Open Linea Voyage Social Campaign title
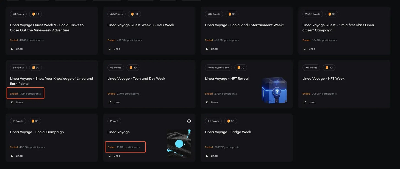Screen dimensions: 400x169 pos(37,132)
